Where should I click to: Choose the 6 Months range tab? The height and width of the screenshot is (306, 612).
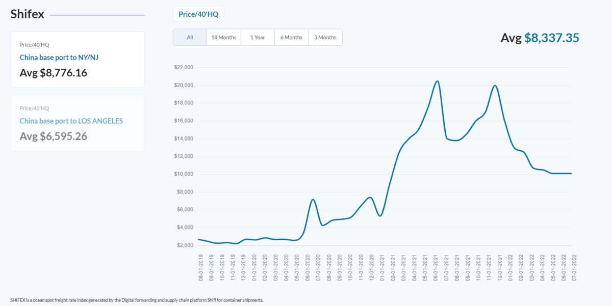coord(291,37)
